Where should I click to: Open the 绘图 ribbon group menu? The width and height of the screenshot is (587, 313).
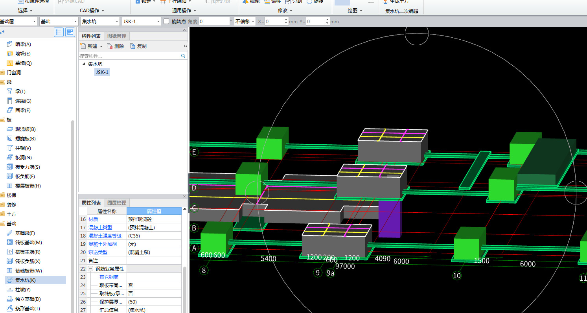point(355,11)
